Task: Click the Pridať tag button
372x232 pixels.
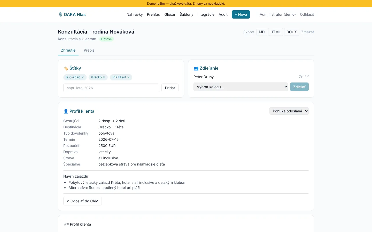Action: pos(170,88)
